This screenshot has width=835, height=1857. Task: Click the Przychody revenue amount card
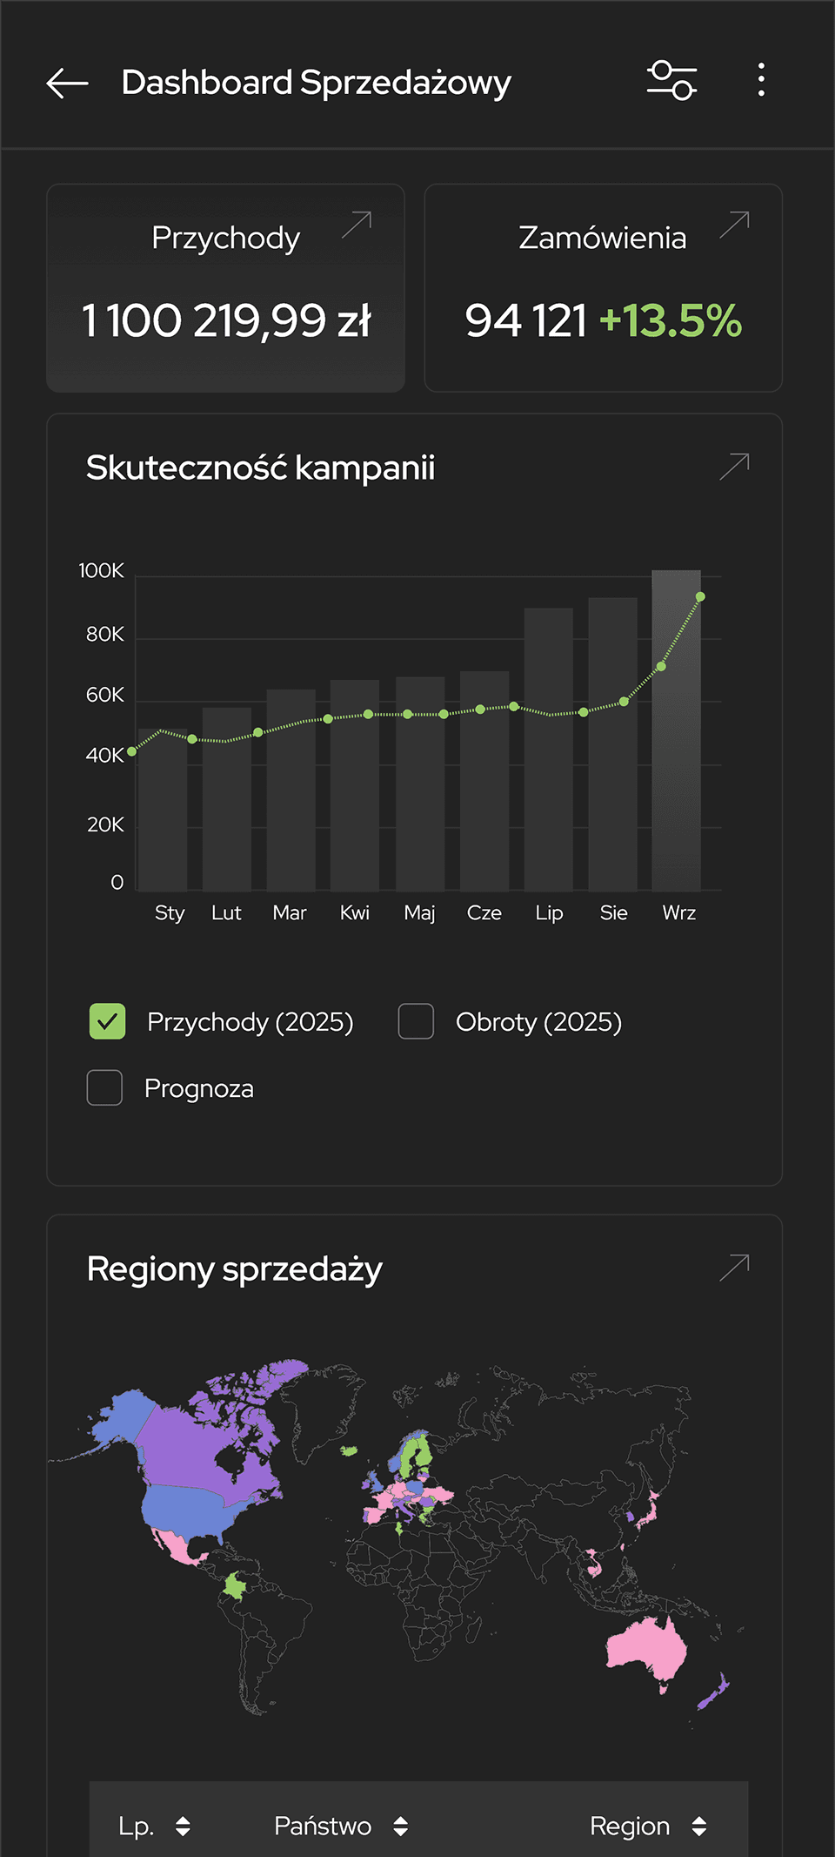[225, 320]
